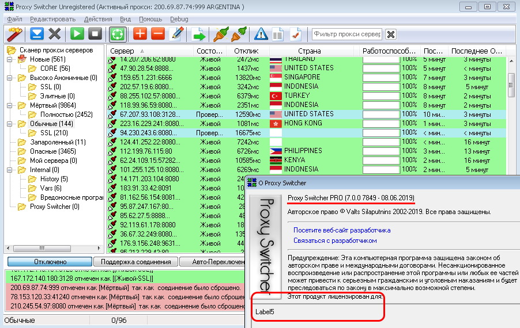Click the second plug disconnect proxy icon
This screenshot has width=520, height=328.
click(x=239, y=34)
